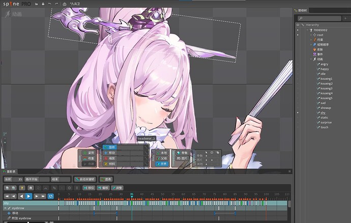Select the 缩放 scale tool
The image size is (351, 223).
coord(111,158)
